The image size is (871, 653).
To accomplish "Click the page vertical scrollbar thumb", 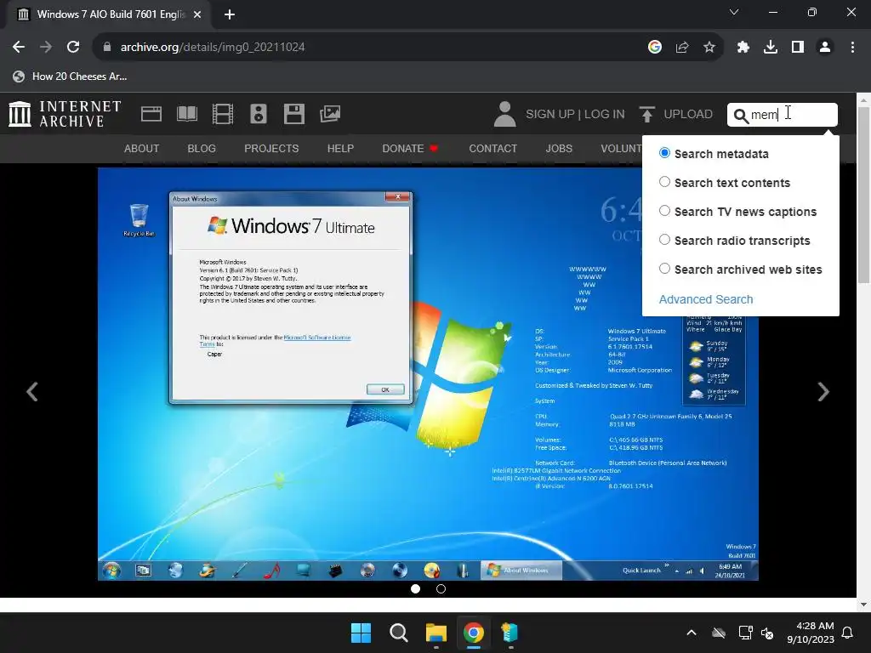I will (x=863, y=195).
